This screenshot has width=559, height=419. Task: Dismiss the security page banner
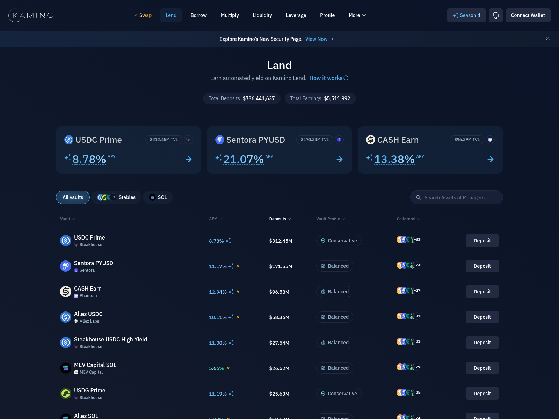pos(548,39)
